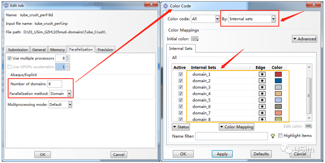This screenshot has width=325, height=163.
Task: Click the Name filter input field
Action: pyautogui.click(x=231, y=136)
